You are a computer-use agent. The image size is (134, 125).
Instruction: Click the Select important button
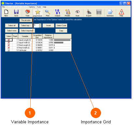pos(27,31)
